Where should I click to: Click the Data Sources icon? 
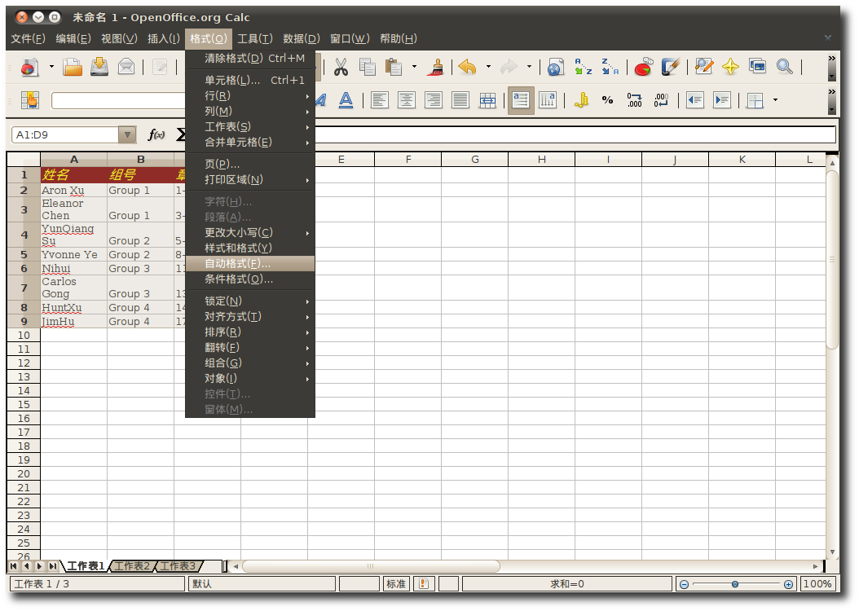tap(758, 68)
